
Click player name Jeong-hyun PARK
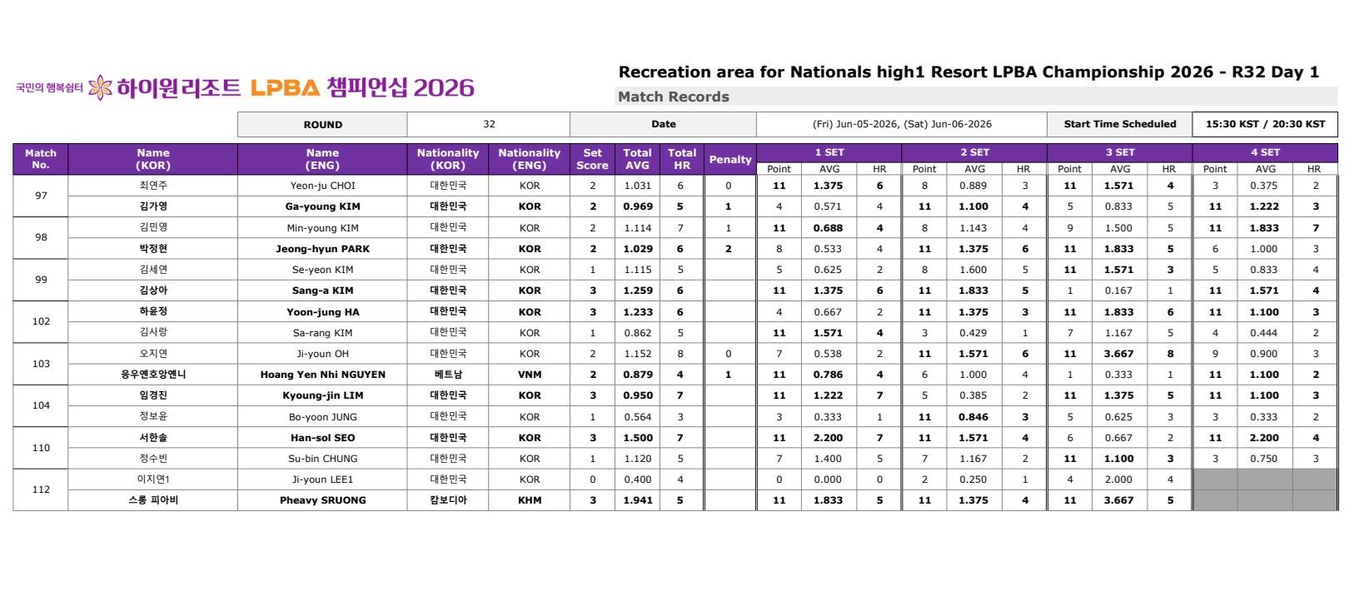pos(322,249)
